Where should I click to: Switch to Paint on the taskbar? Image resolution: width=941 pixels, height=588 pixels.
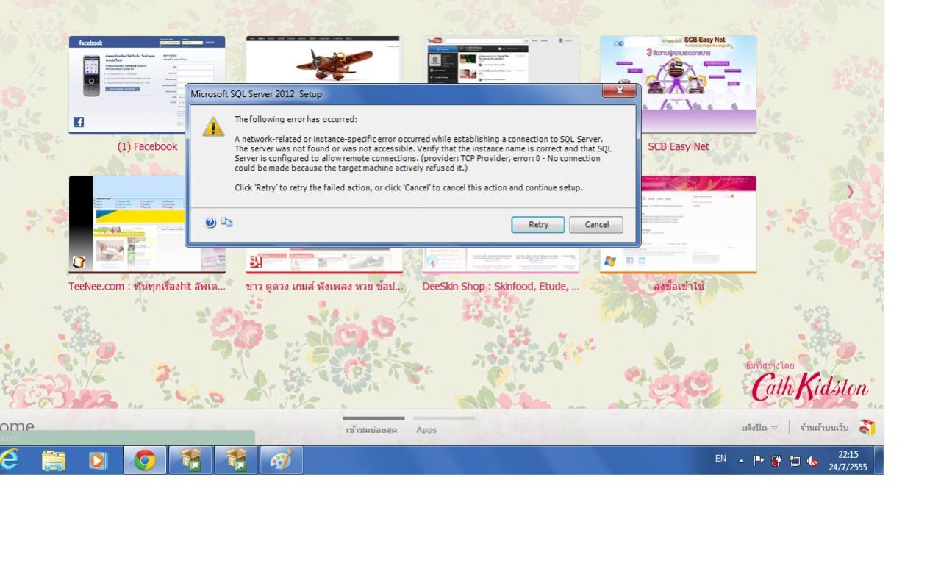tap(281, 460)
